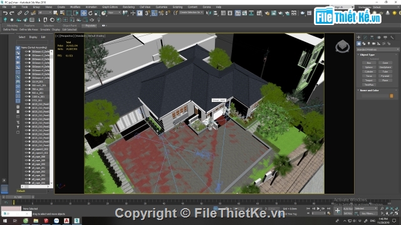Toggle the Percent Snap icon
The width and height of the screenshot is (401, 225).
click(x=161, y=13)
